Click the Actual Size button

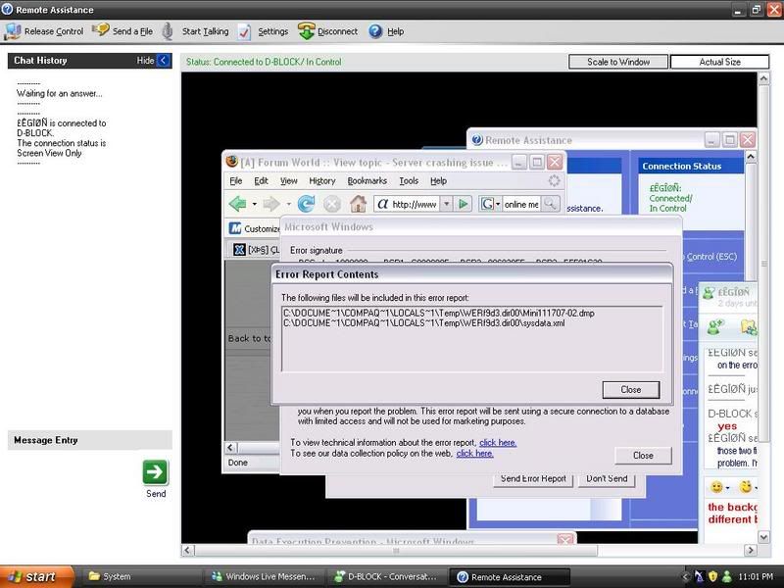[719, 62]
